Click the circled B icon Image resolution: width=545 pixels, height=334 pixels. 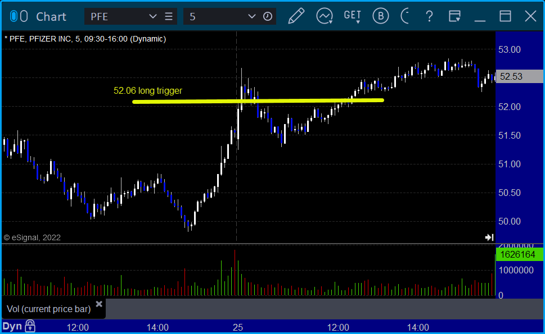pyautogui.click(x=381, y=16)
